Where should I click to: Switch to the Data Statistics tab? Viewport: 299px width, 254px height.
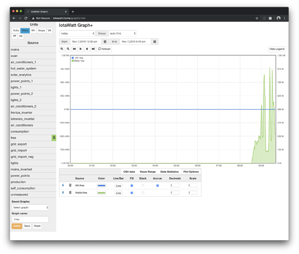[x=170, y=172]
